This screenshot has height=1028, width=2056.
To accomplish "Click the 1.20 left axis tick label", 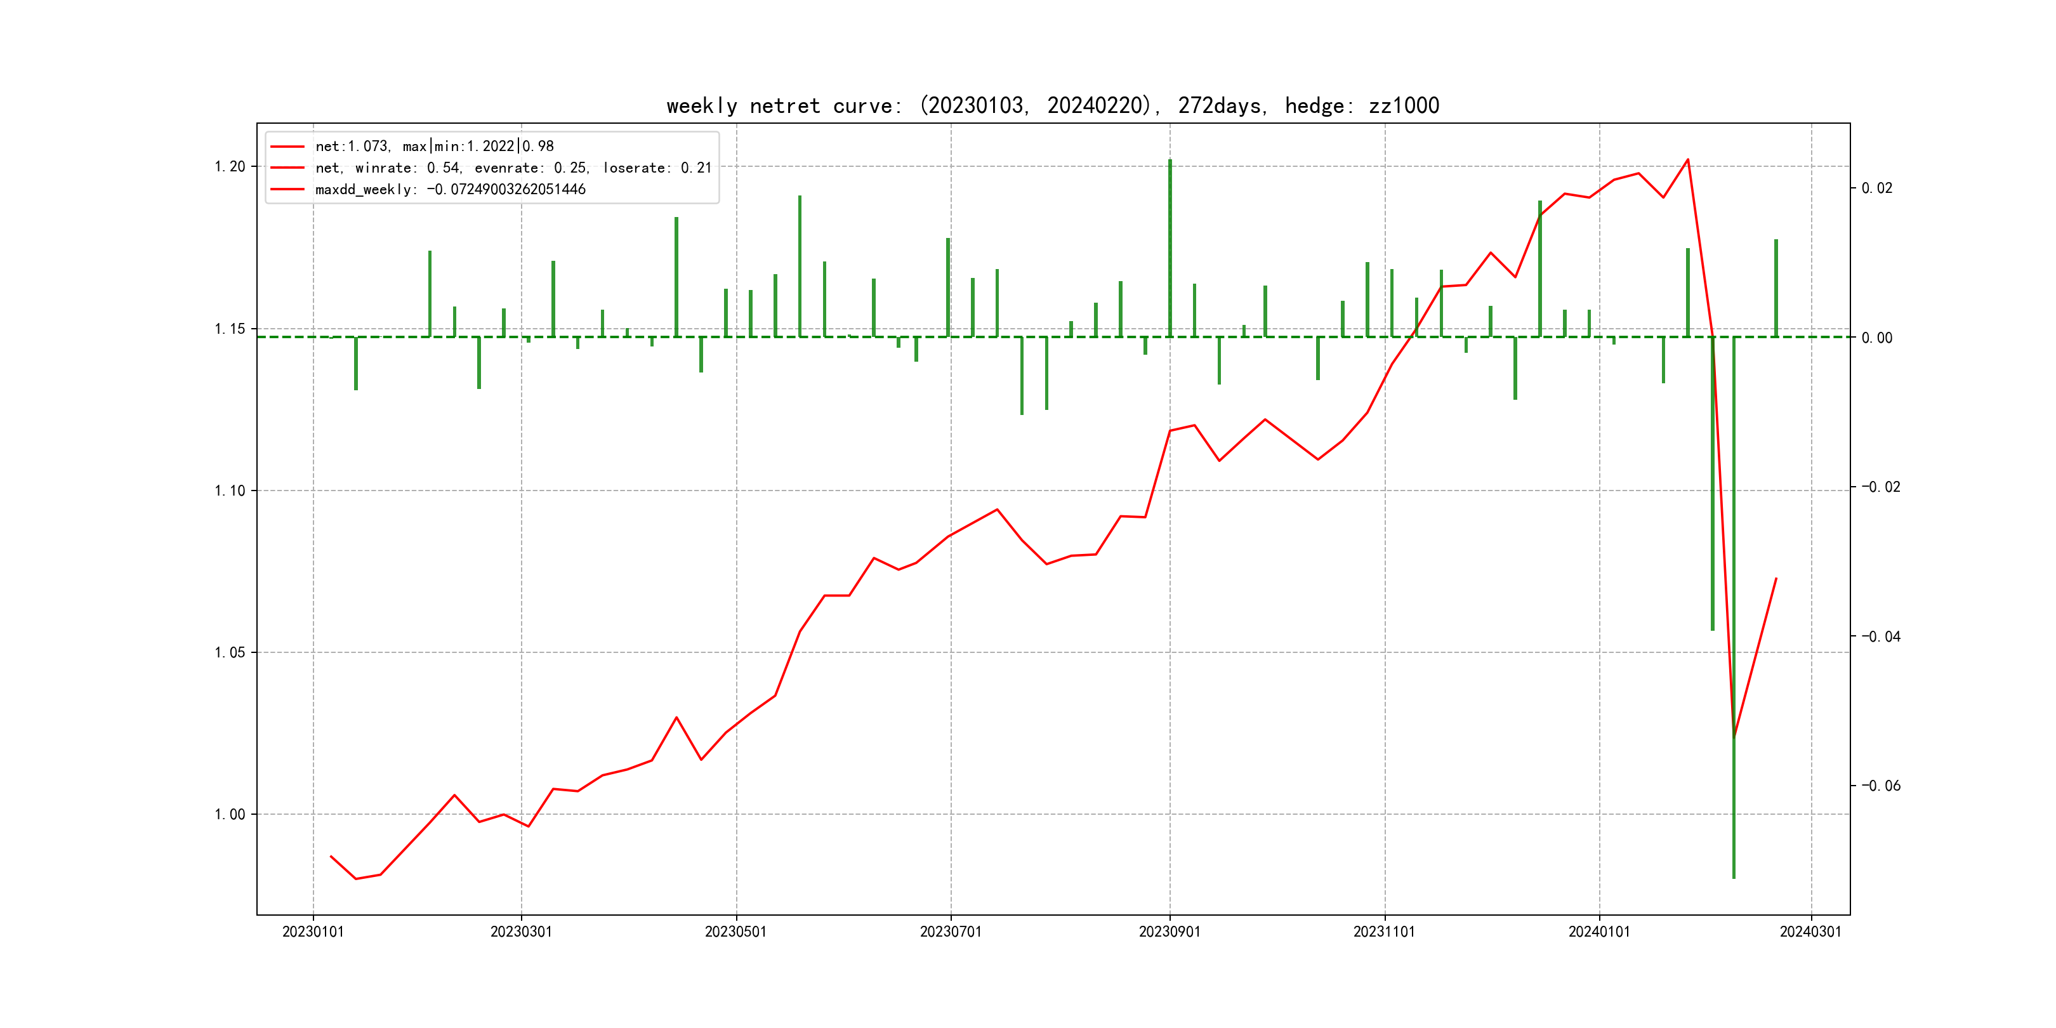I will tap(230, 167).
